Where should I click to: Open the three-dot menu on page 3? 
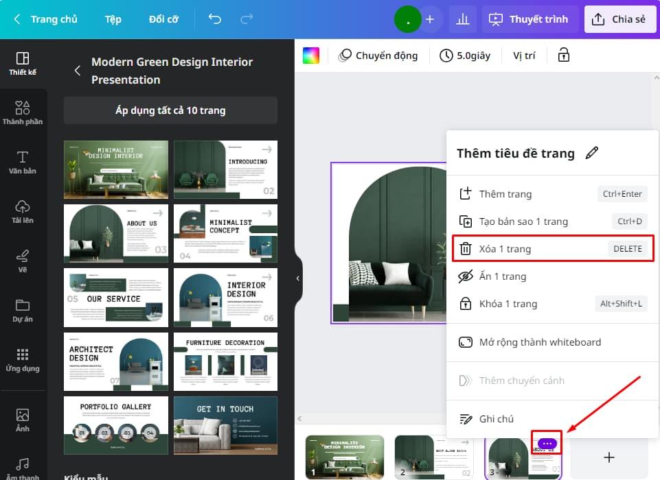click(x=546, y=443)
